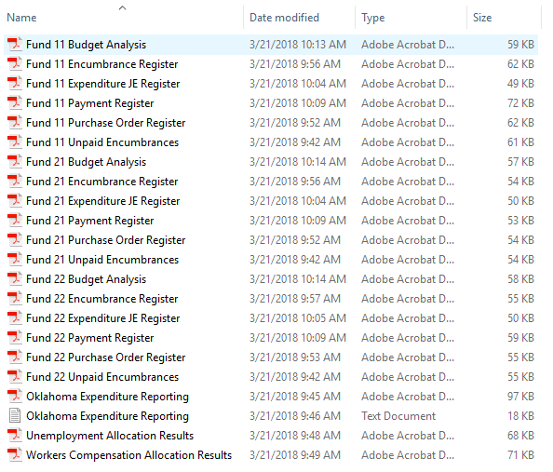Click the Workers Compensation Allocation Results PDF icon
The height and width of the screenshot is (472, 553).
point(15,454)
